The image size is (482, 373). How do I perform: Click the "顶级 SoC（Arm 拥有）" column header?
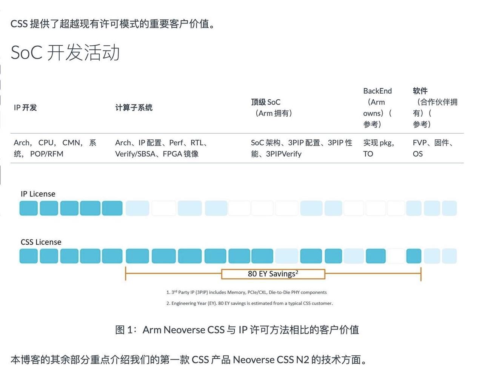point(271,108)
